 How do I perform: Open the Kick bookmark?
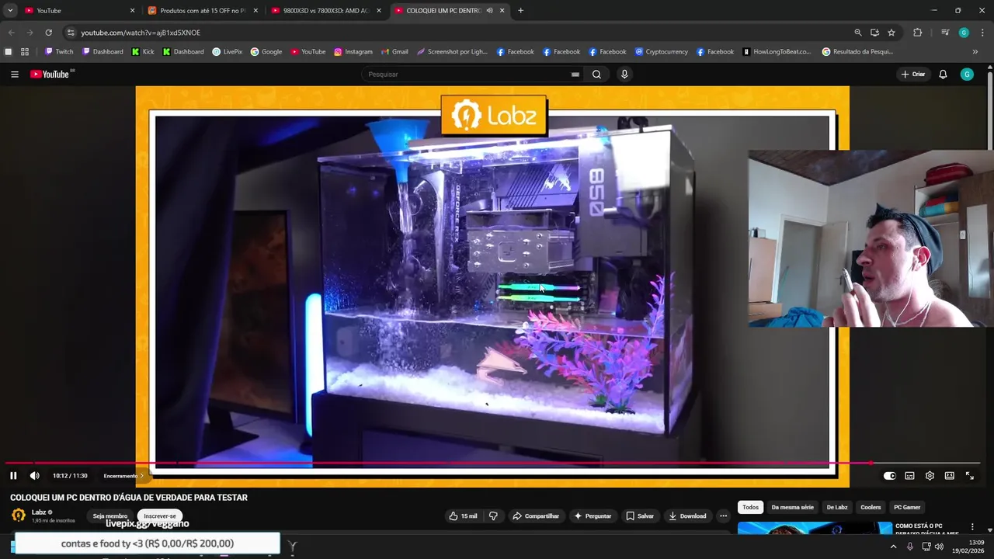(x=143, y=52)
